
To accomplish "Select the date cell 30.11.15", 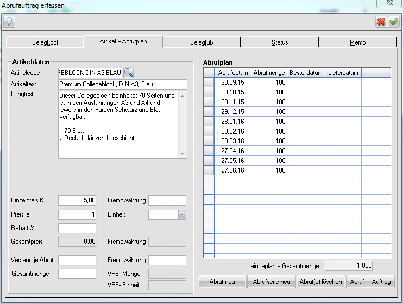I will pos(232,102).
